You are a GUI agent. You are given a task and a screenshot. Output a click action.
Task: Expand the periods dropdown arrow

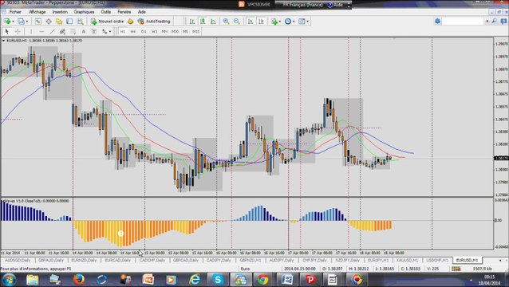[294, 22]
